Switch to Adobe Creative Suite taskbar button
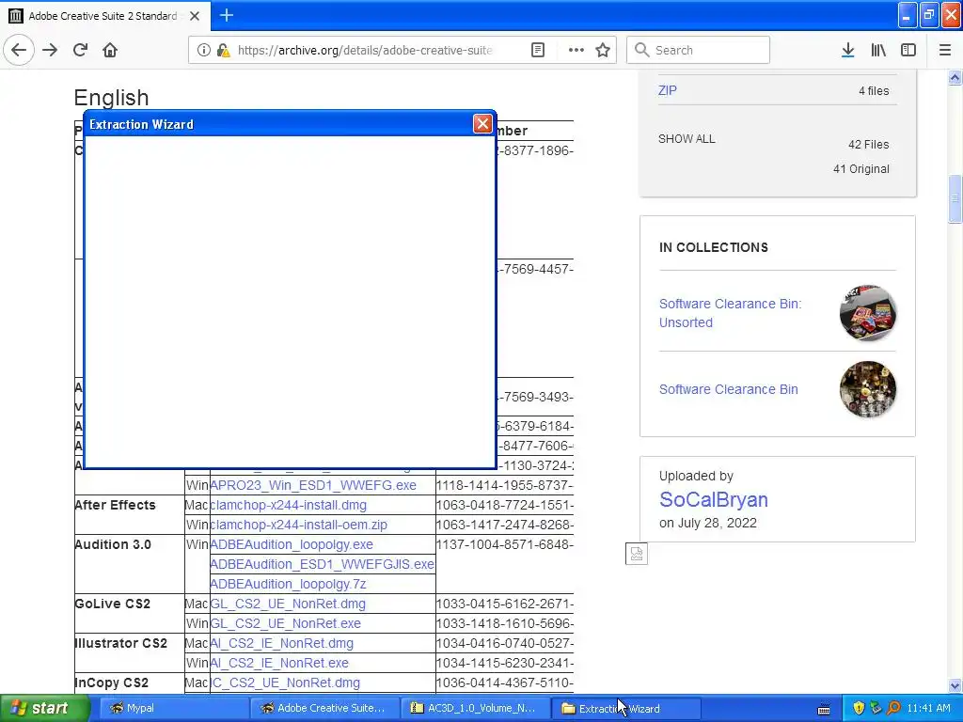Screen dimensions: 963x722 click(324, 709)
